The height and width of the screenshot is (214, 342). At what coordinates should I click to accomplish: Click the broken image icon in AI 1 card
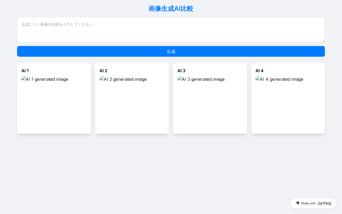point(24,79)
